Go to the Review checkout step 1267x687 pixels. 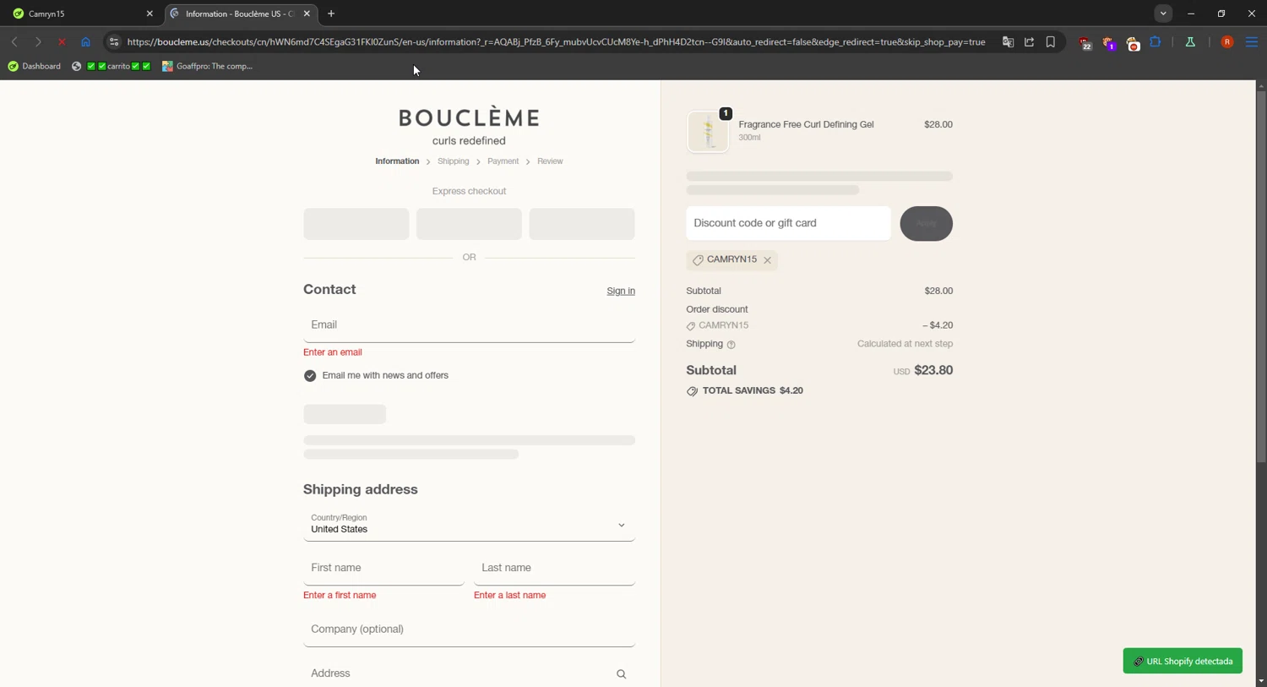tap(550, 161)
